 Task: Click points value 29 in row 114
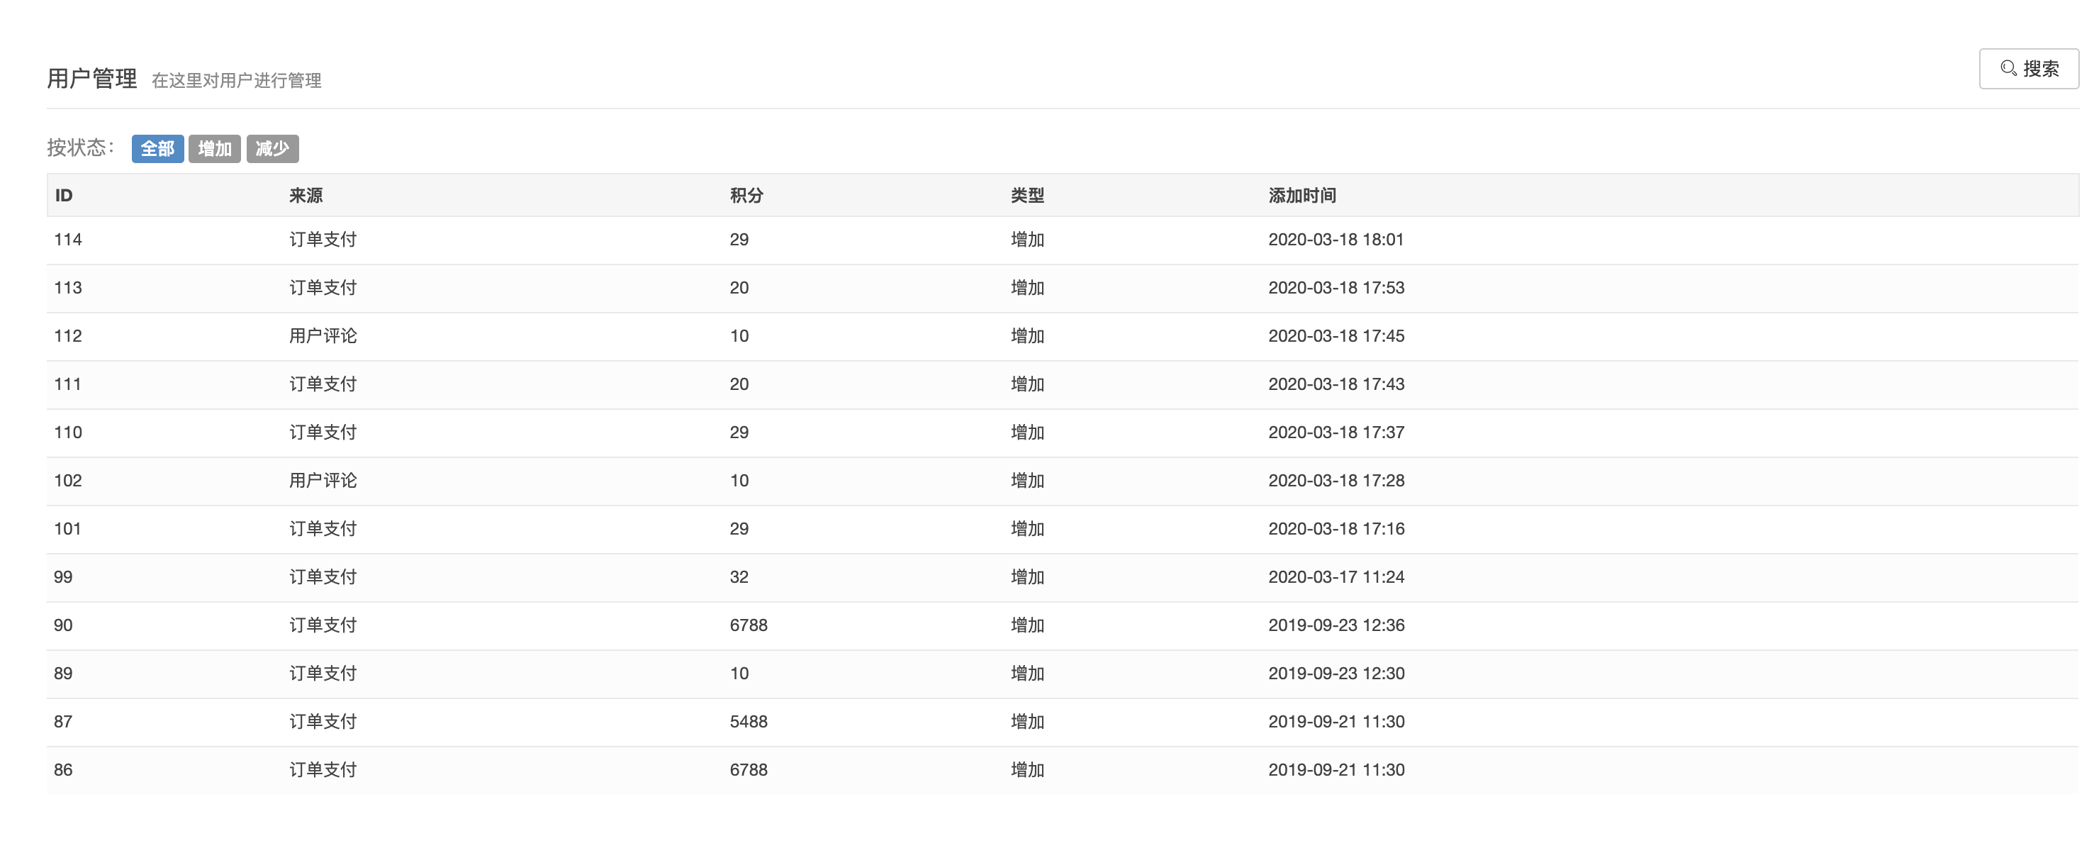pyautogui.click(x=738, y=240)
